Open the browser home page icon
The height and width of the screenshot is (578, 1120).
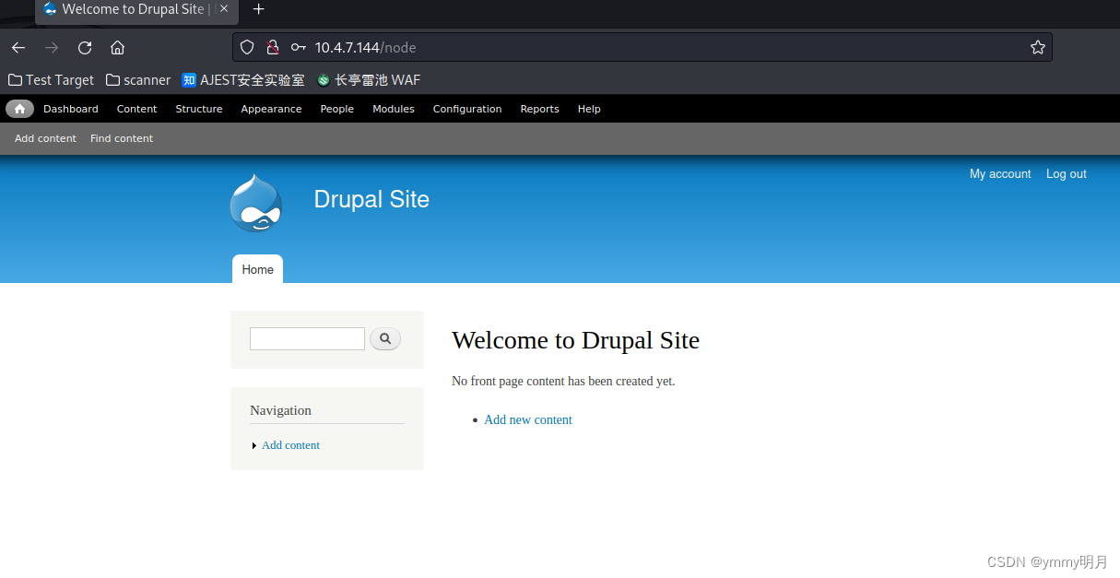[x=117, y=47]
